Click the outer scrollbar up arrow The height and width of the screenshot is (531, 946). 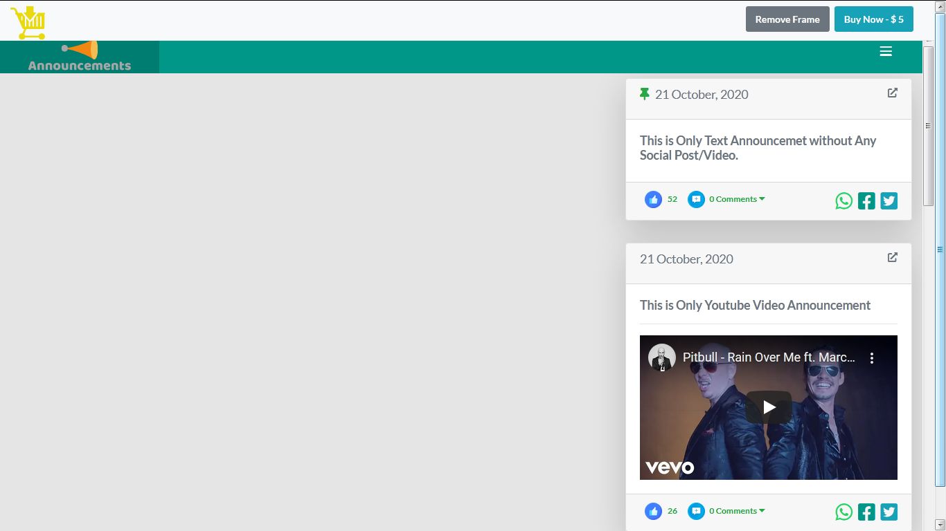click(940, 6)
